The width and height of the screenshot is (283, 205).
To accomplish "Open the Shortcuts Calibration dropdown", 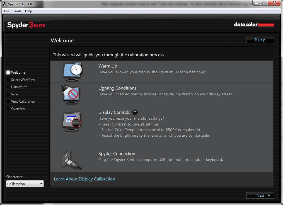I will coord(25,184).
